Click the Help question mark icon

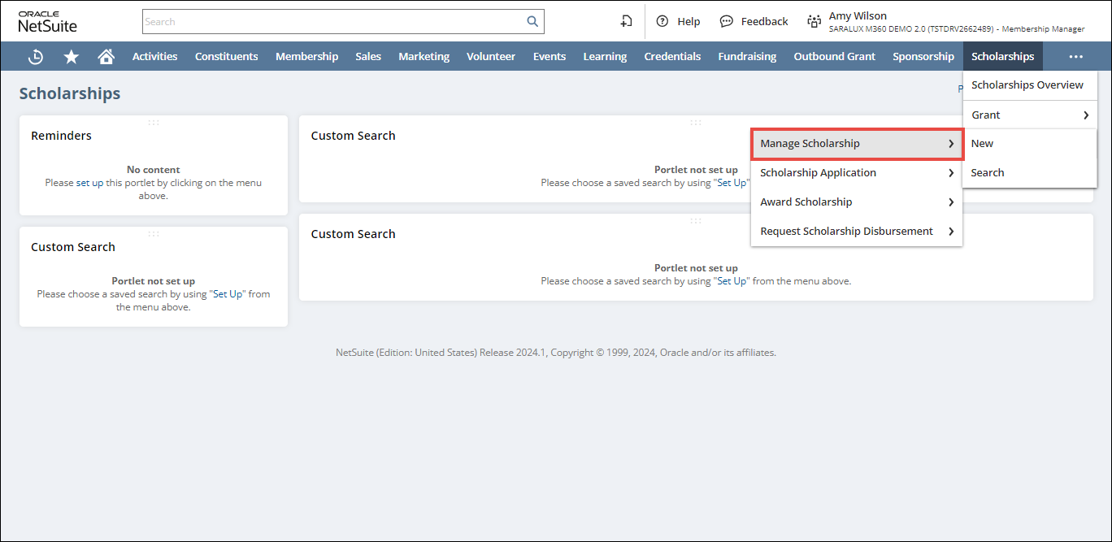coord(662,22)
